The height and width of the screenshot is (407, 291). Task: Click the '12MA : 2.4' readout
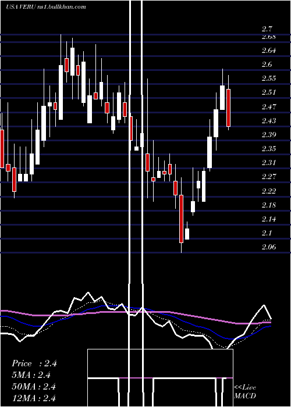pyautogui.click(x=34, y=398)
